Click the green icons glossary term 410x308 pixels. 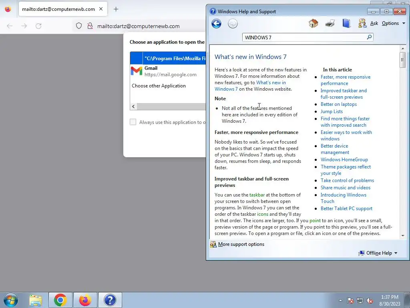[x=263, y=214]
